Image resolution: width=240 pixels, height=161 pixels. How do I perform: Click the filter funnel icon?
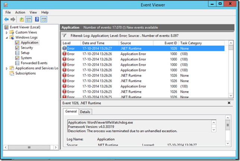(64, 36)
